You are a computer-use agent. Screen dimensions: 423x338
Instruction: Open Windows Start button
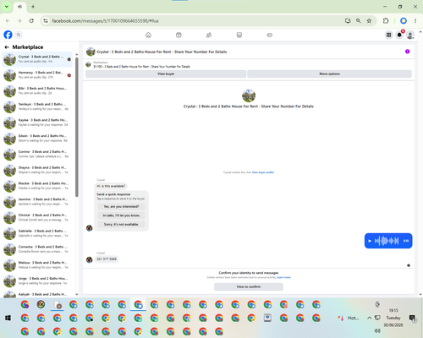pos(8,318)
